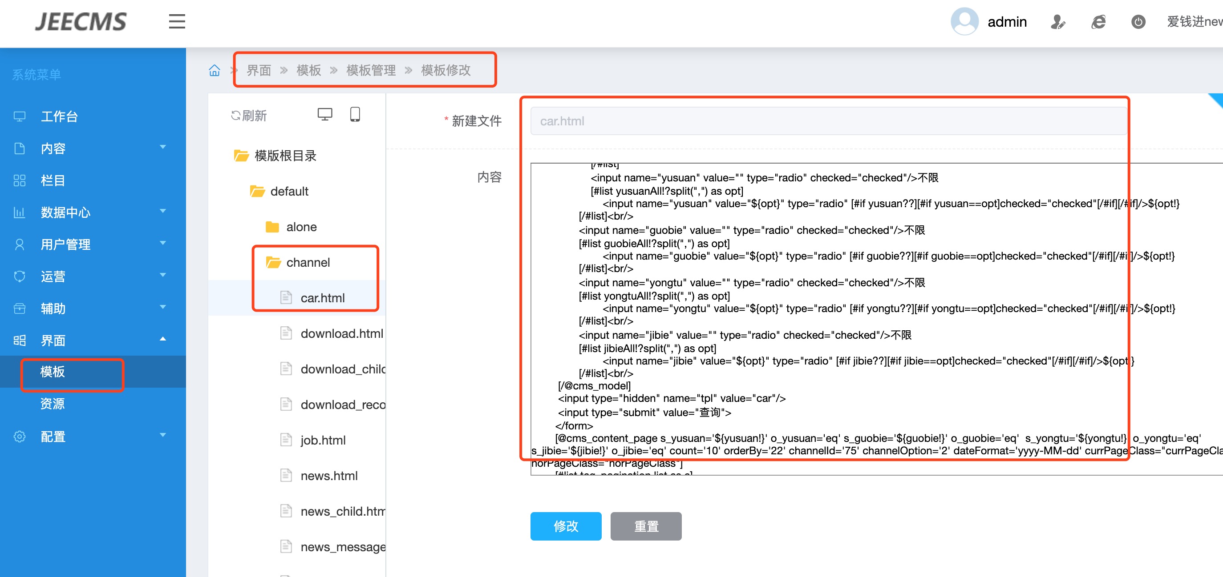Click the power logout icon
The image size is (1223, 577).
(1138, 22)
